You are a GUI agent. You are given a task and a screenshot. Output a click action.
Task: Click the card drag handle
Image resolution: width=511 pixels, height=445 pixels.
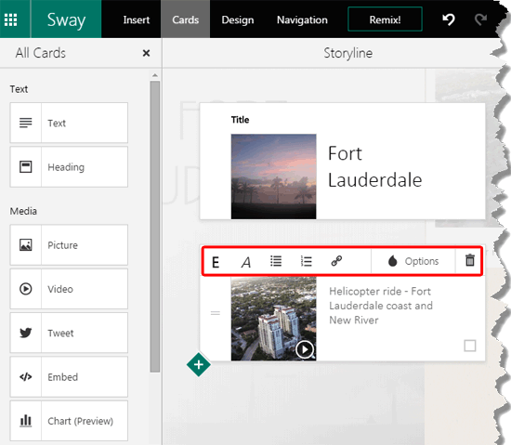216,313
